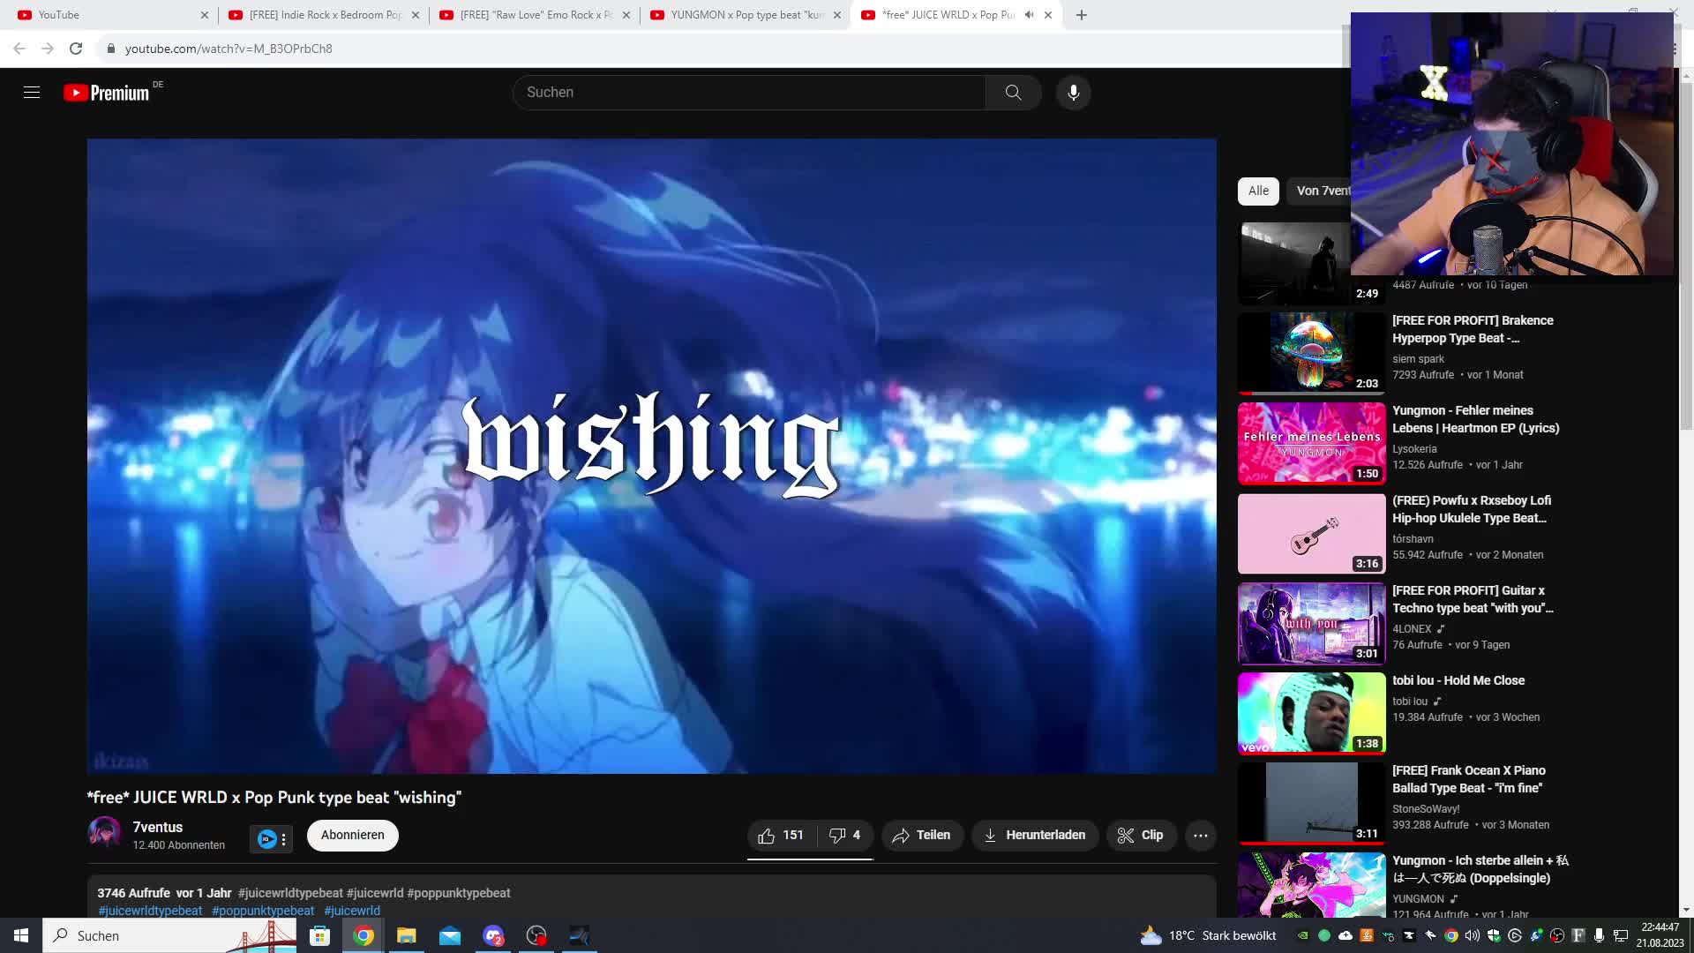Open the Windows Start menu
Image resolution: width=1694 pixels, height=953 pixels.
coord(21,935)
